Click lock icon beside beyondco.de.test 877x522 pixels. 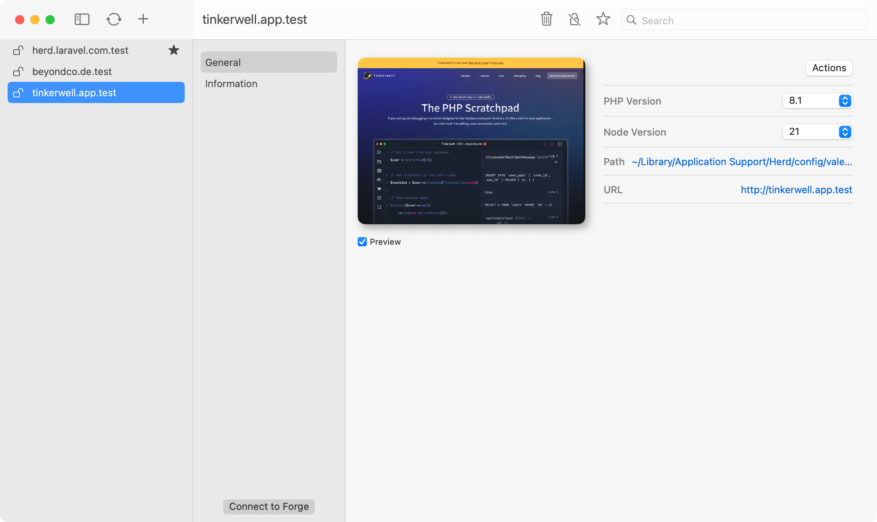tap(18, 72)
